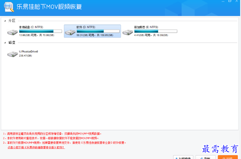Click the magnifier app logo icon
This screenshot has width=241, height=159.
click(9, 7)
